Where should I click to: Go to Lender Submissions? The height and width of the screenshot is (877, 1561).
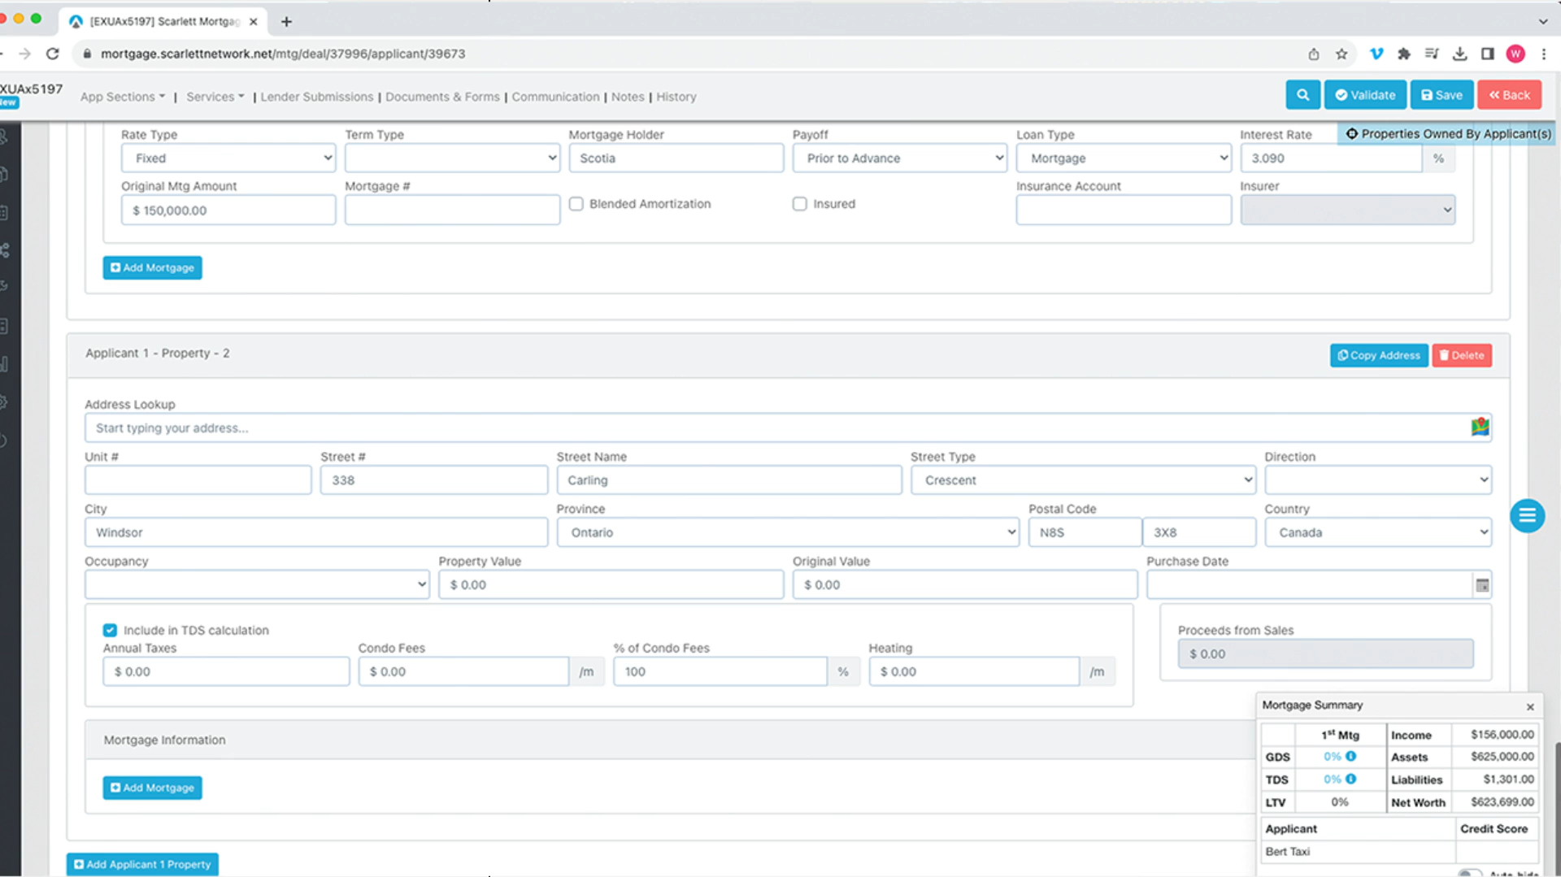tap(316, 97)
